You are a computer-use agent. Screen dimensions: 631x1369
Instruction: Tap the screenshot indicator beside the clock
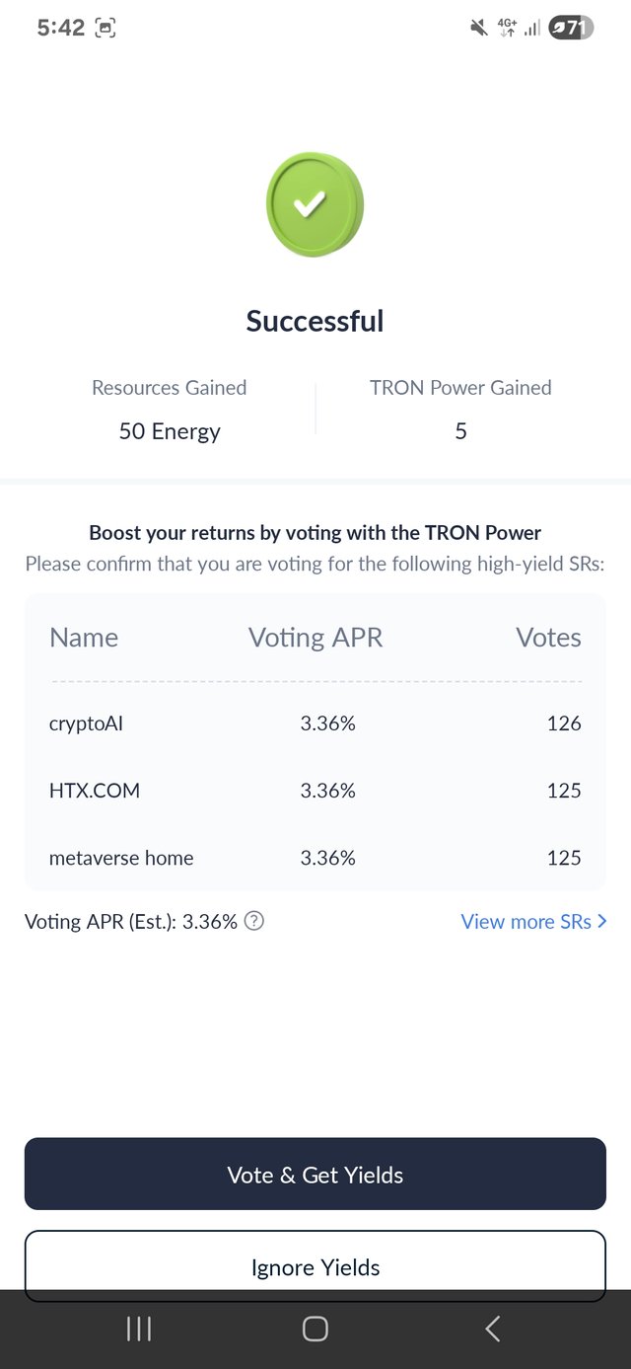(x=105, y=29)
